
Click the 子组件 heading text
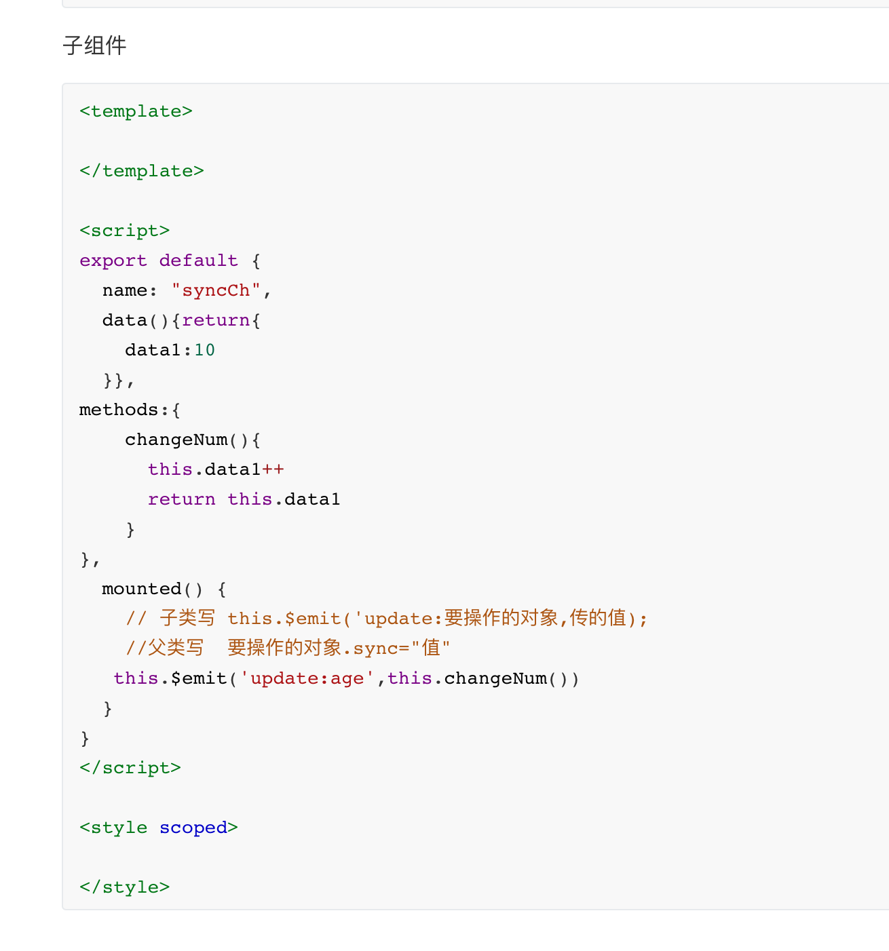(94, 45)
